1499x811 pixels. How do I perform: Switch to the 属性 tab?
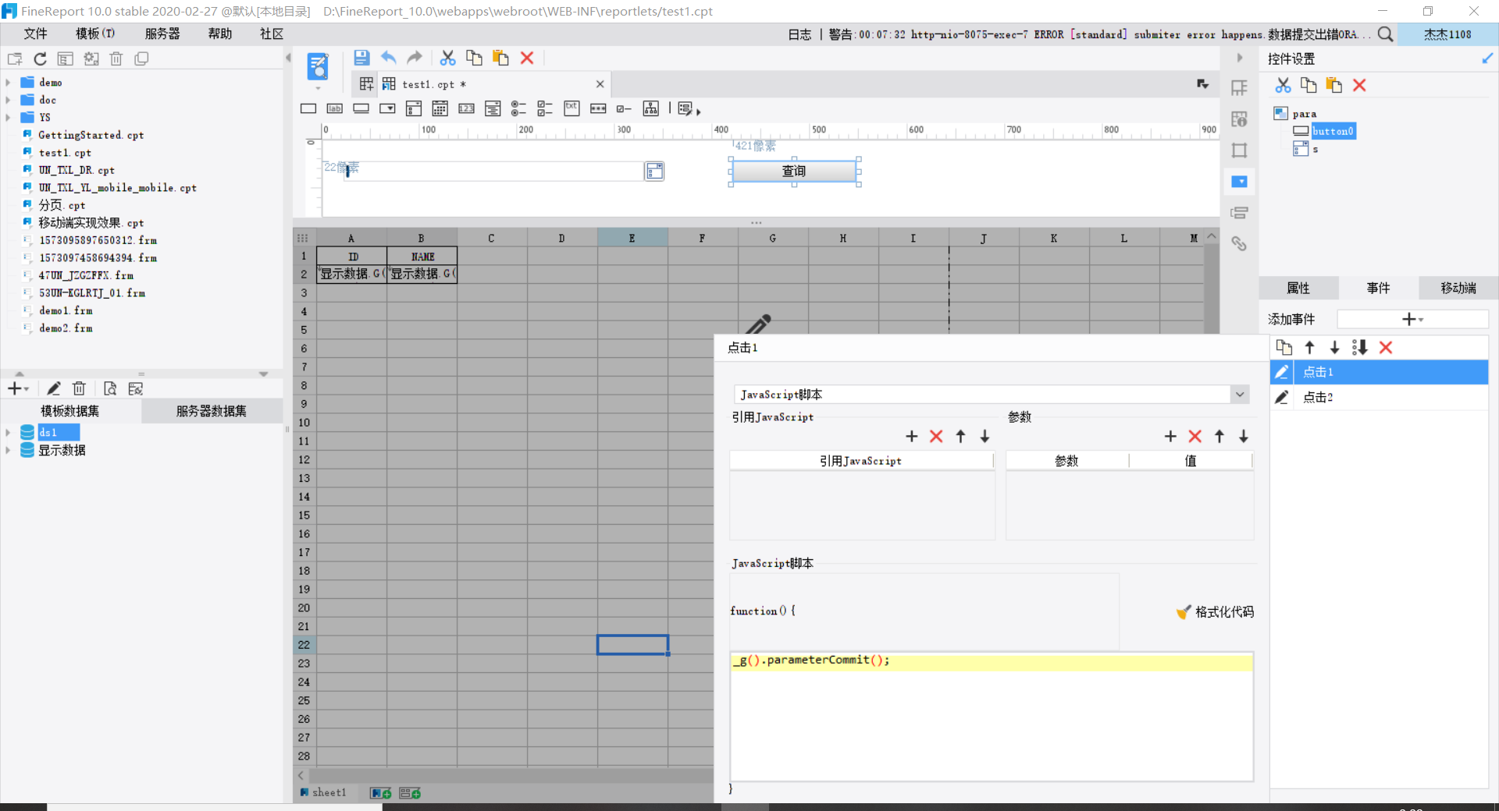pos(1298,288)
